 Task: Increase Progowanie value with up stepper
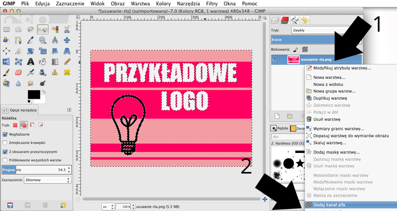pos(69,168)
